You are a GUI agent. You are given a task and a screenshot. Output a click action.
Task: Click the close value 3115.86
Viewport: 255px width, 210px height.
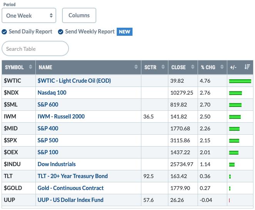click(x=180, y=140)
